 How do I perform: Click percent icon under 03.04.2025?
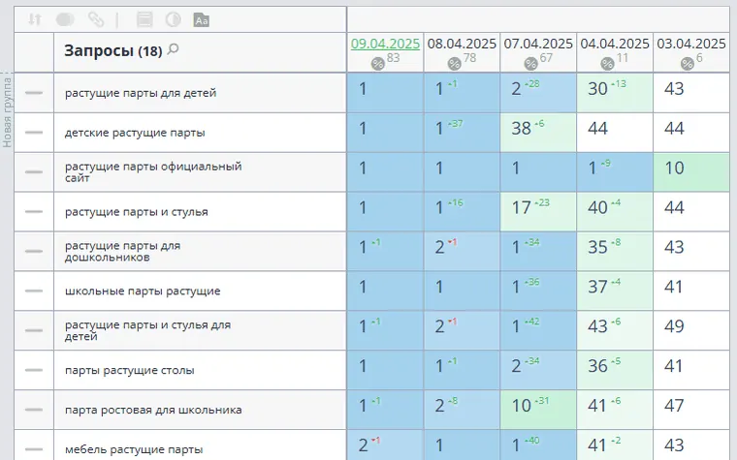pyautogui.click(x=688, y=63)
